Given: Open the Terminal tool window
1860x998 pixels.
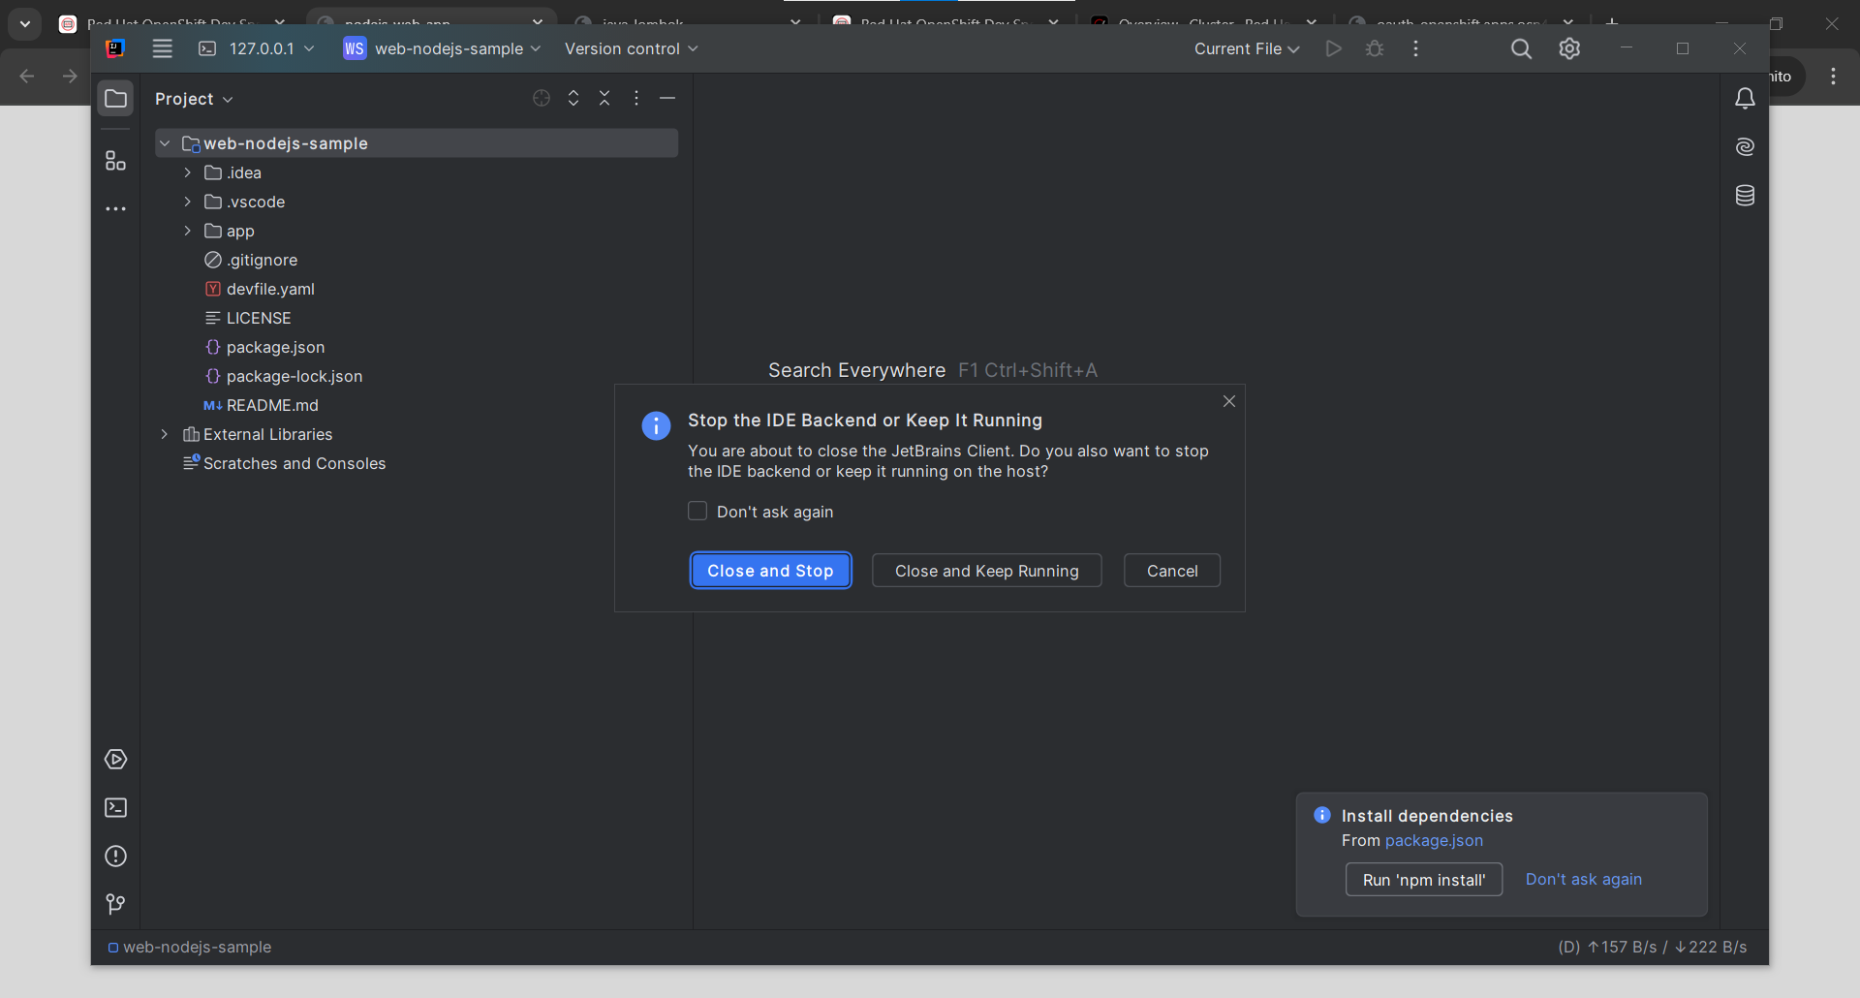Looking at the screenshot, I should [x=115, y=808].
